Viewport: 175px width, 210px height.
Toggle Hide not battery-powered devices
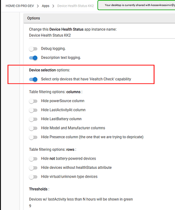coord(33,159)
